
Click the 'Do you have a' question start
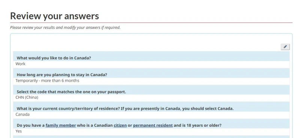pos(31,125)
